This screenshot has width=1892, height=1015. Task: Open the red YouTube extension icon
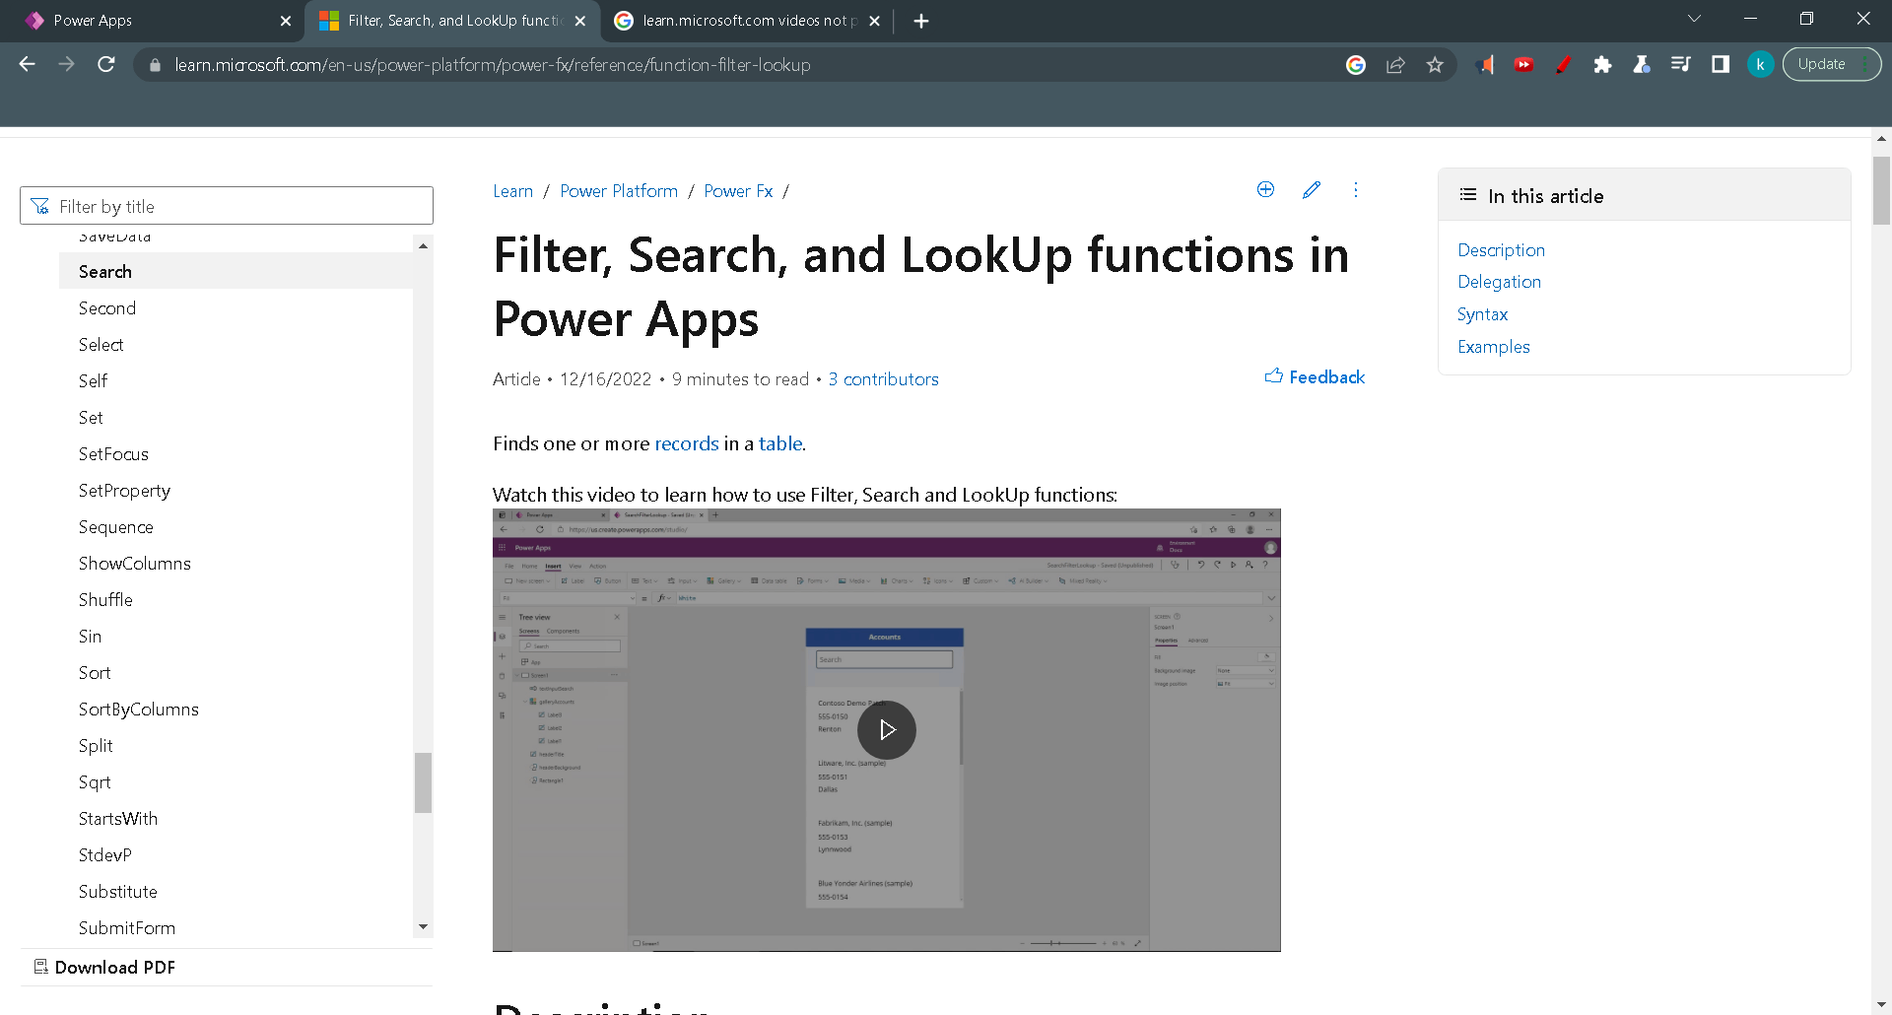tap(1523, 65)
